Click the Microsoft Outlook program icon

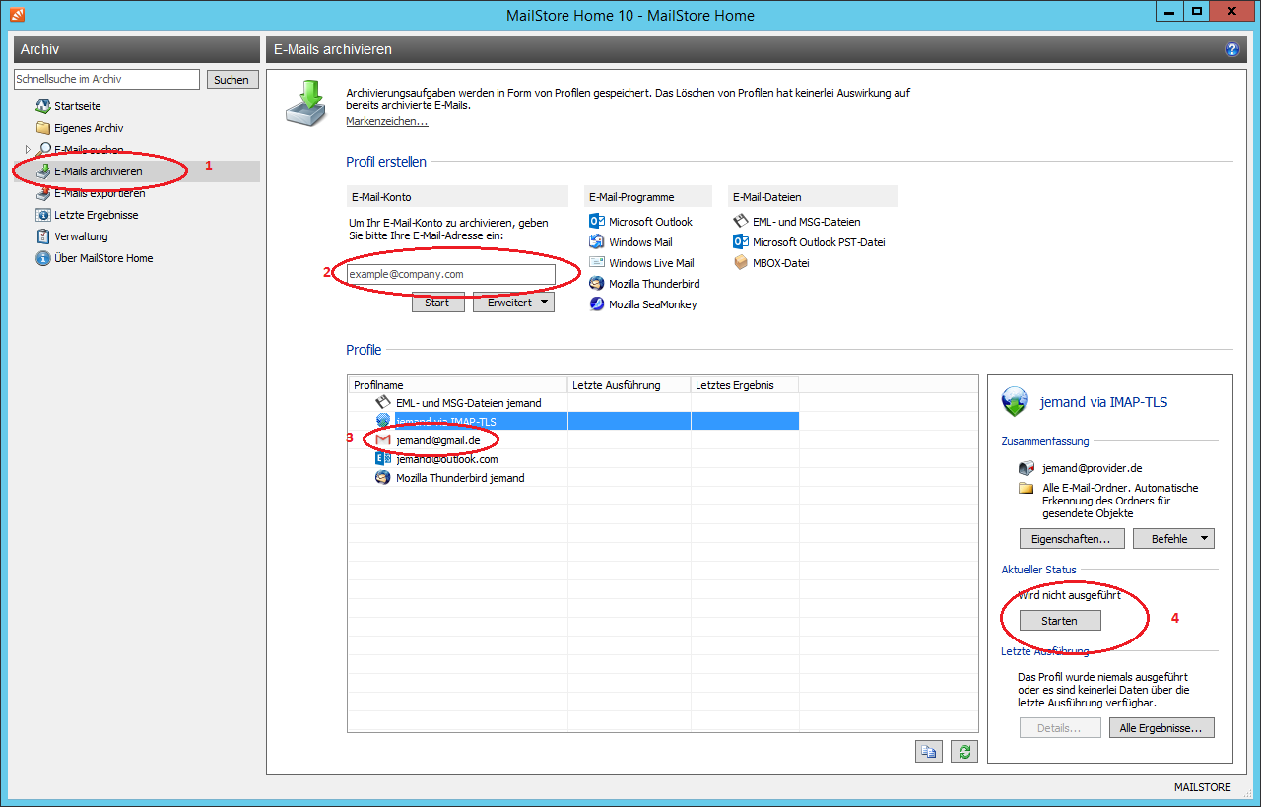(x=597, y=222)
